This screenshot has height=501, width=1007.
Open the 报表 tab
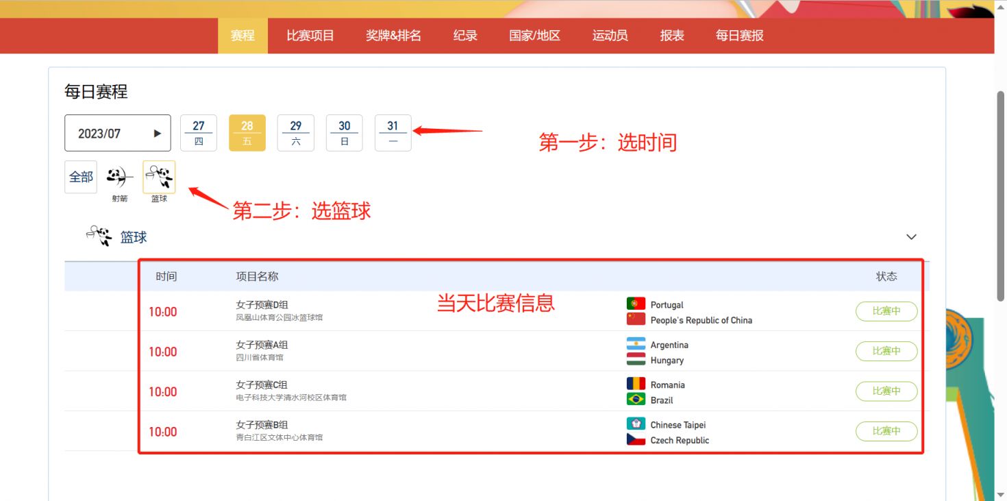[672, 36]
